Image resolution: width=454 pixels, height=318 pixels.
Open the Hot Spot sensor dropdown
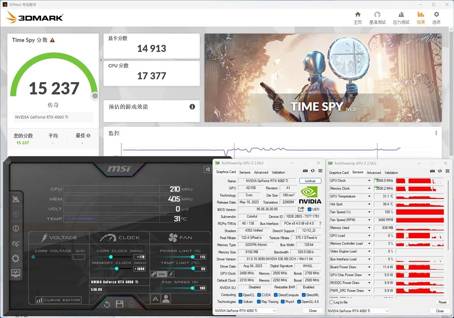tap(369, 204)
